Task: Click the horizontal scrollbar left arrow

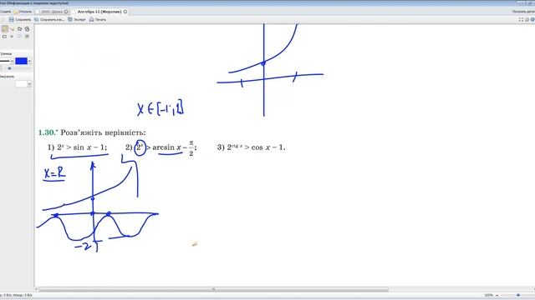Action: pyautogui.click(x=36, y=289)
